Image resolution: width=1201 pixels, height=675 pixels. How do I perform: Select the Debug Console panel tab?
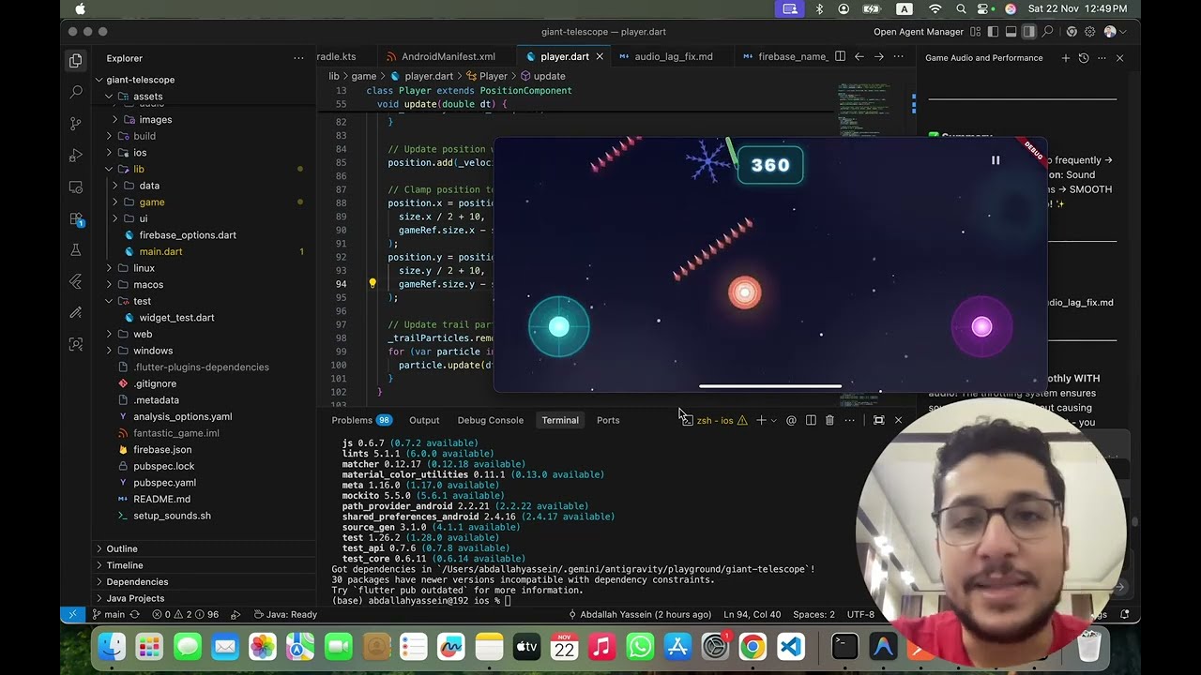click(490, 420)
